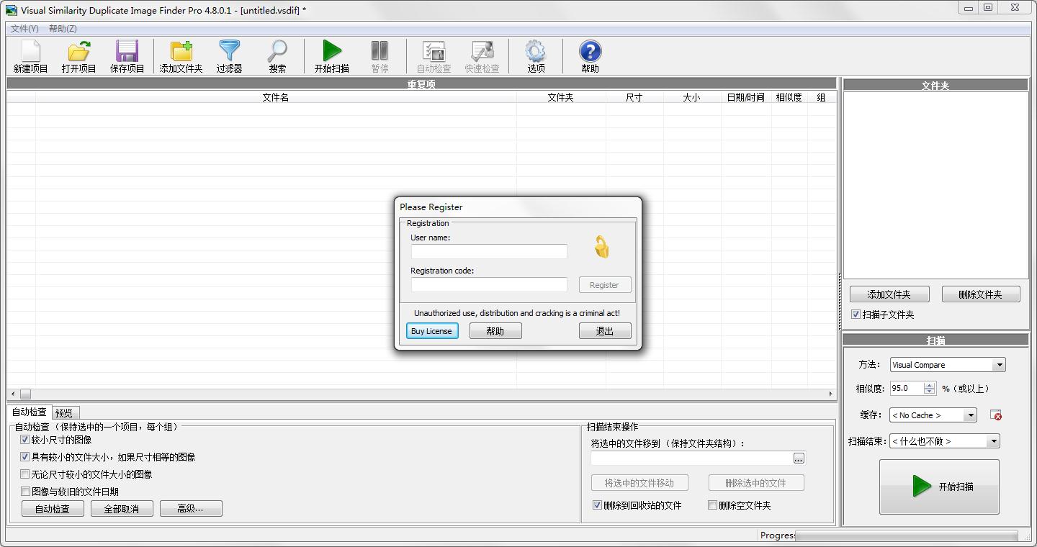1037x547 pixels.
Task: Toggle 较小尺寸的图像 checkbox
Action: pyautogui.click(x=24, y=440)
